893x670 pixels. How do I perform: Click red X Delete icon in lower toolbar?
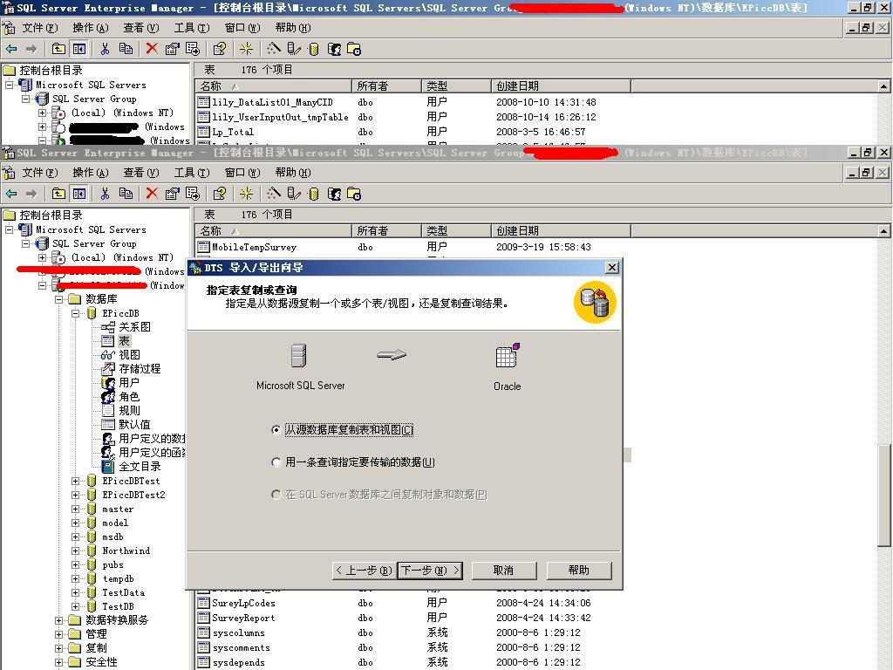tap(152, 194)
